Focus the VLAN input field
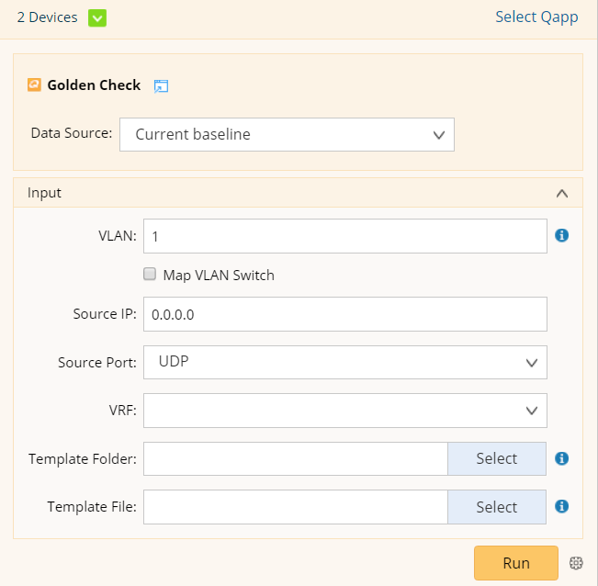 344,236
